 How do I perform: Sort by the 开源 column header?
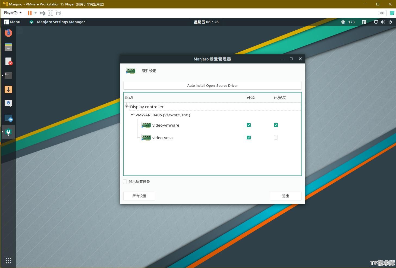point(259,98)
